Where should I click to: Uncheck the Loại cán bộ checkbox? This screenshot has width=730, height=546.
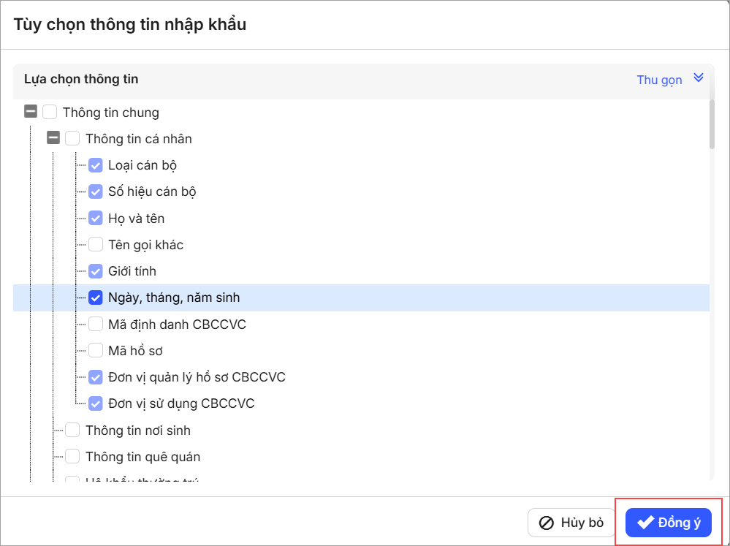[96, 165]
